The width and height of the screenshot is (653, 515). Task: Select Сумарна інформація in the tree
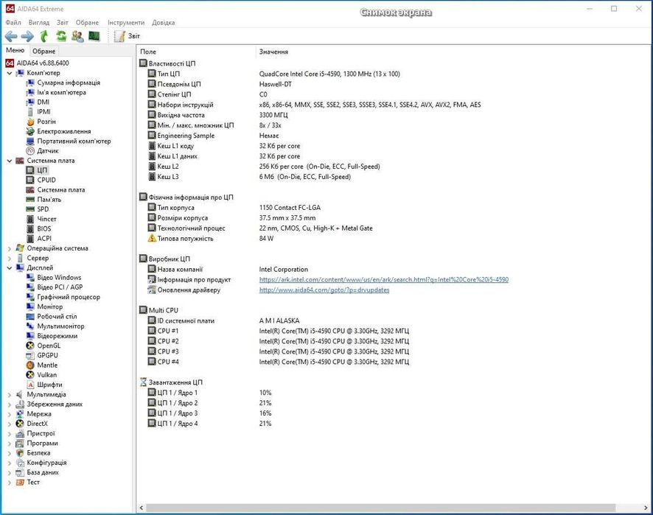tap(69, 83)
